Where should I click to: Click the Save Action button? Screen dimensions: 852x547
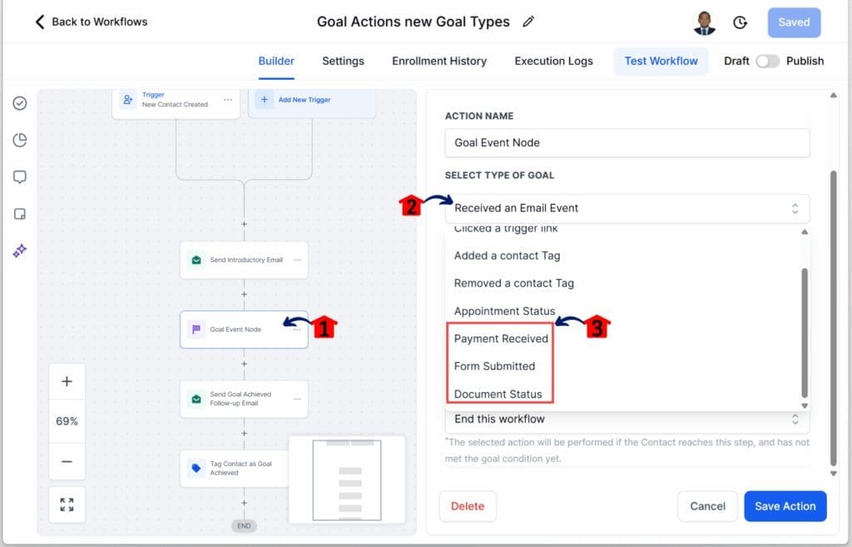pyautogui.click(x=785, y=506)
